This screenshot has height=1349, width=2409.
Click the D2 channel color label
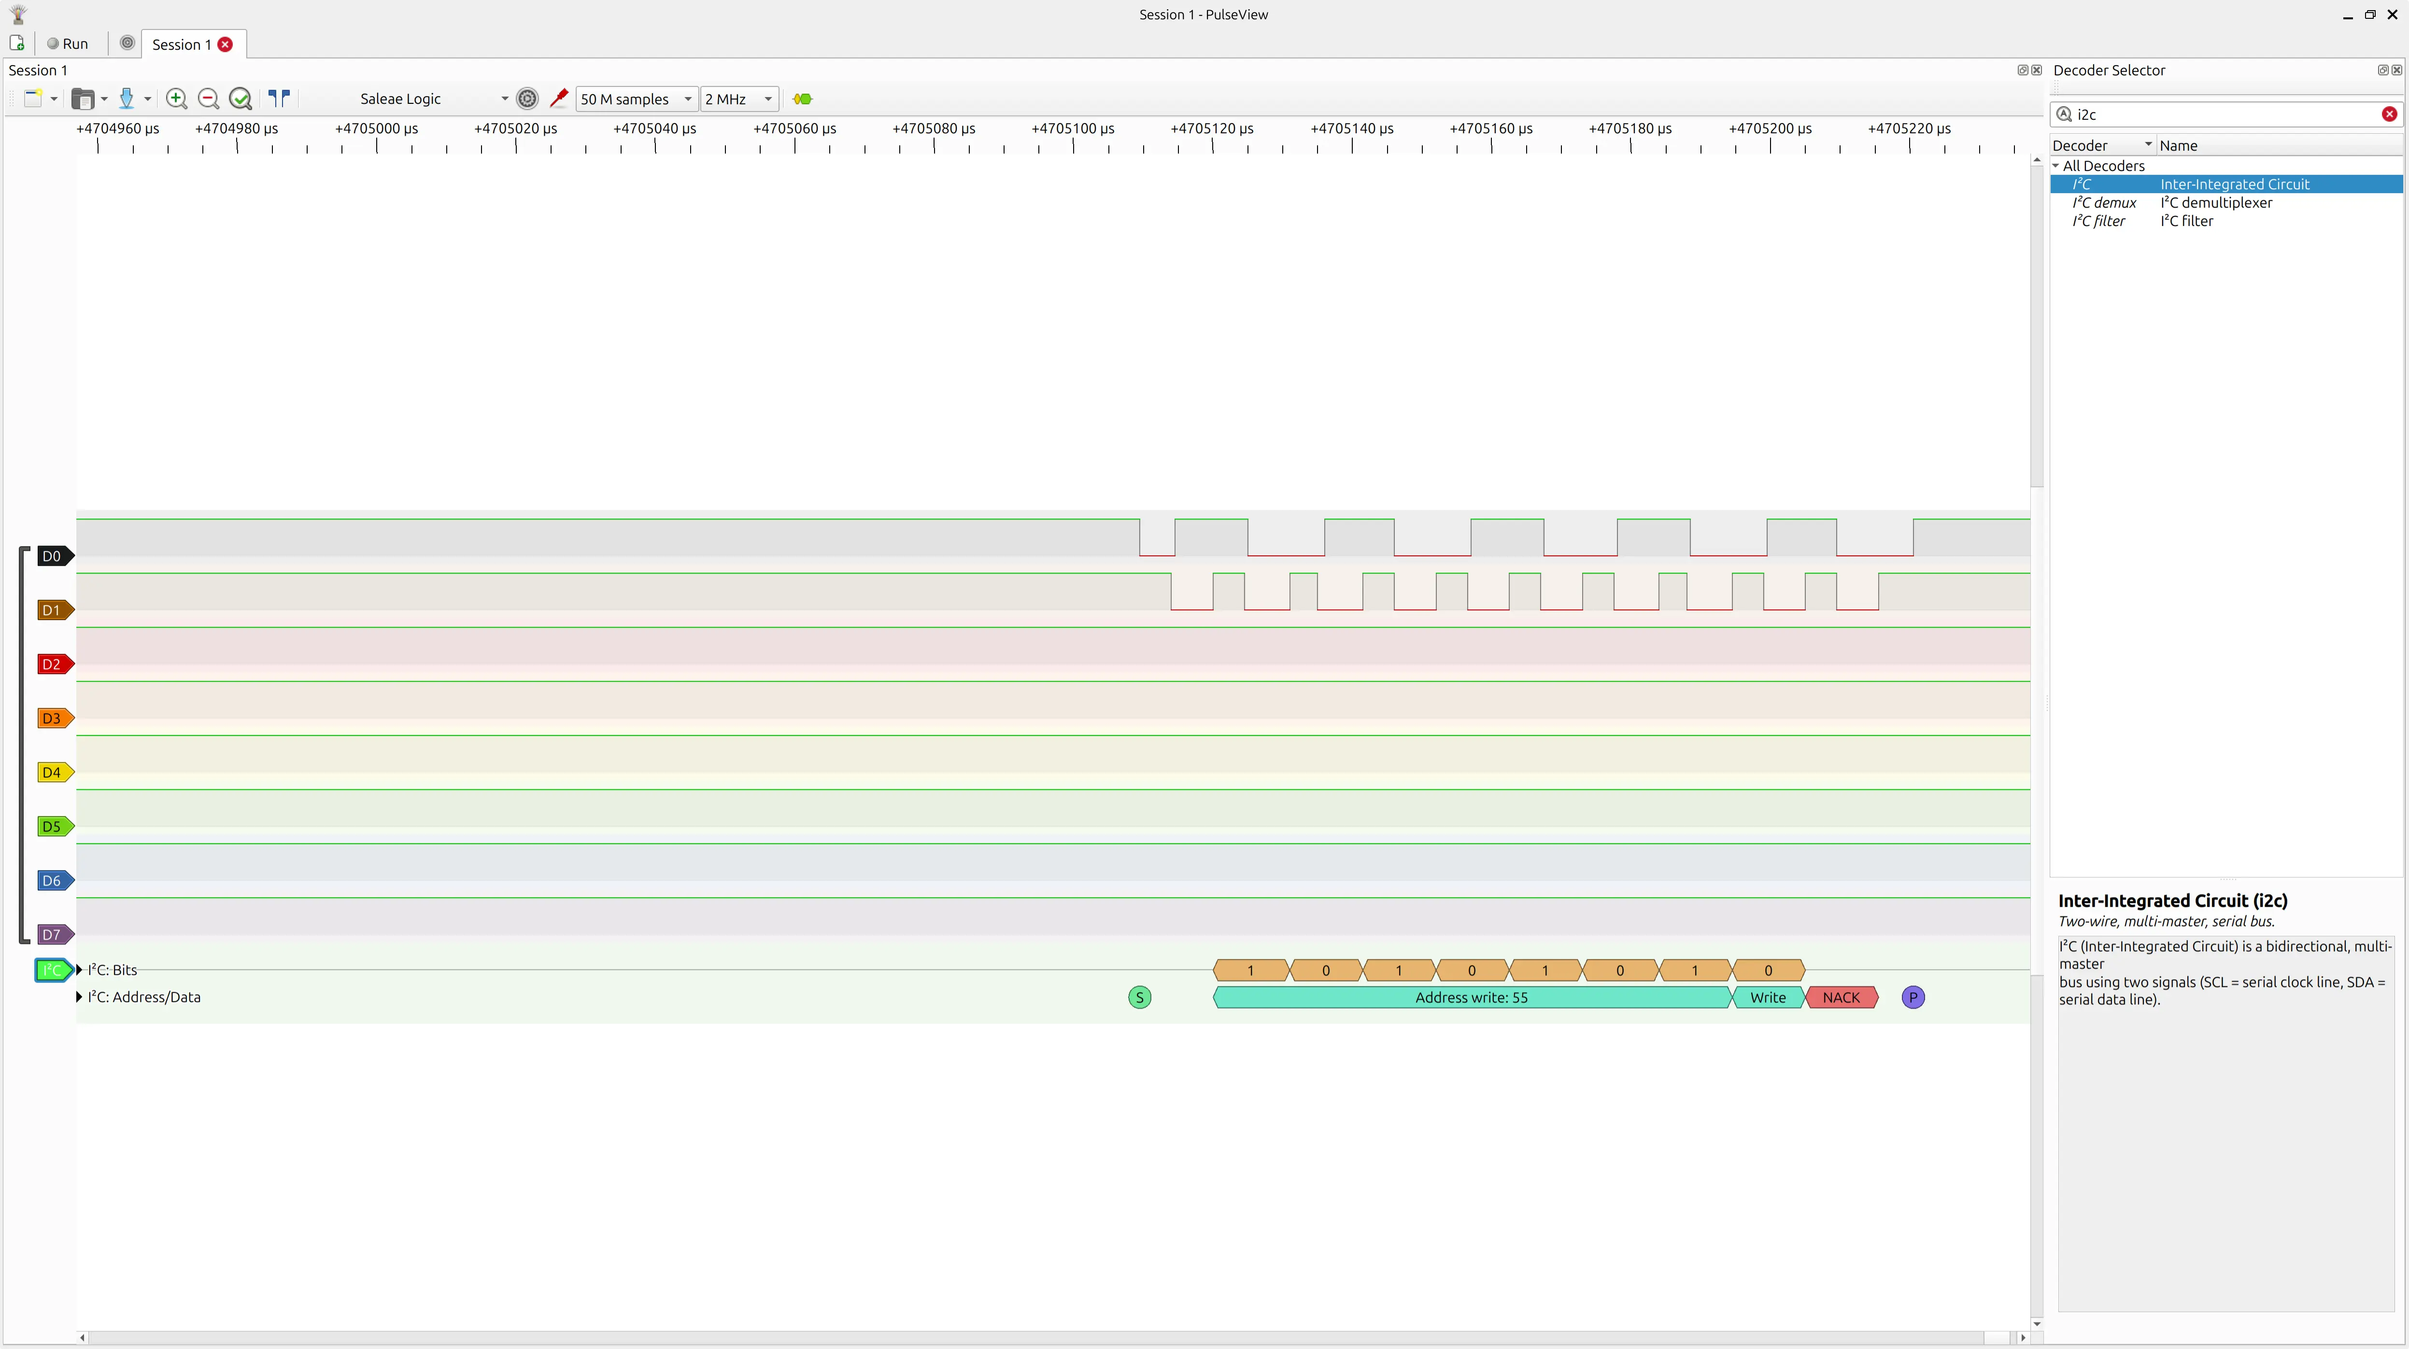coord(52,665)
